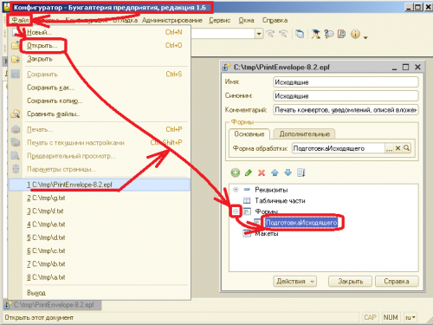Choose Сохранить как... menu entry
The width and height of the screenshot is (433, 325).
pos(100,88)
